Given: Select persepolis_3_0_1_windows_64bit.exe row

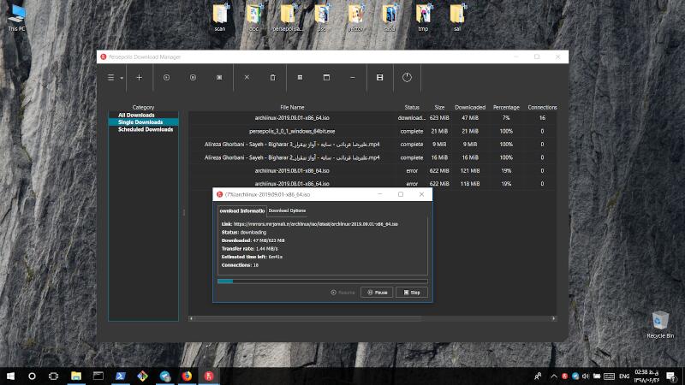Looking at the screenshot, I should click(291, 131).
